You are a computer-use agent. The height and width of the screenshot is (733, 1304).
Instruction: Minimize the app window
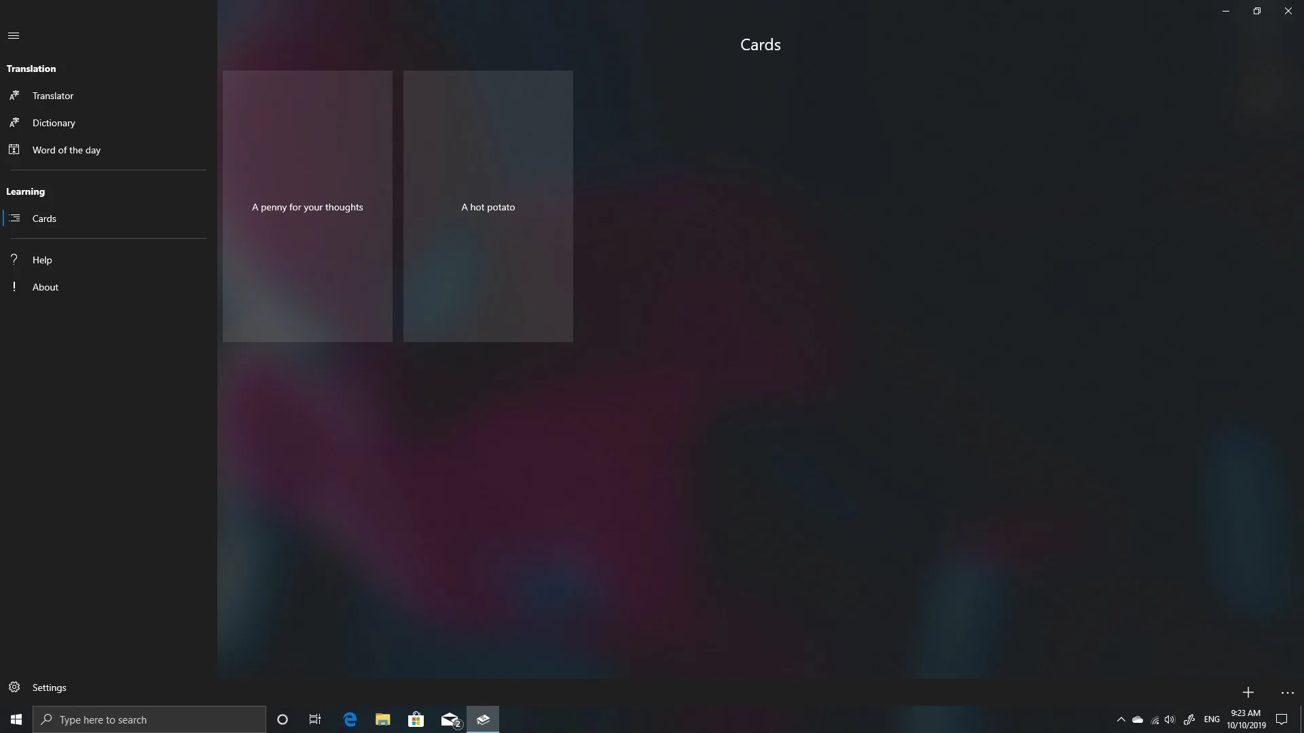pyautogui.click(x=1226, y=11)
